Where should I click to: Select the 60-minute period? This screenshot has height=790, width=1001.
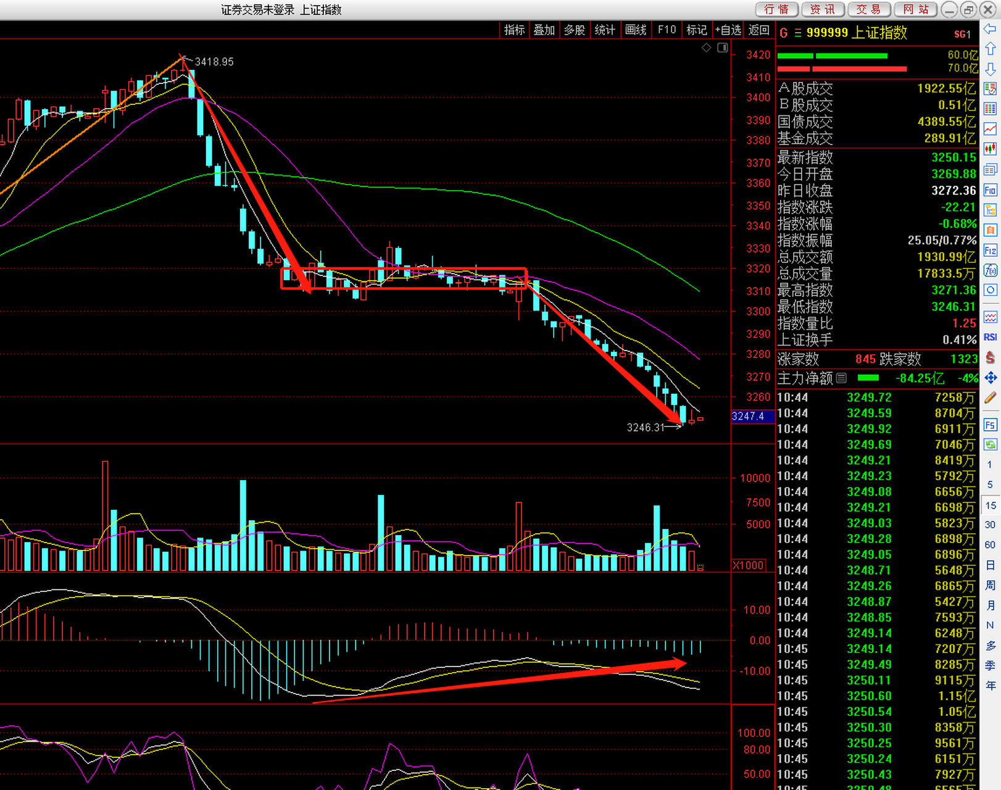pyautogui.click(x=990, y=544)
